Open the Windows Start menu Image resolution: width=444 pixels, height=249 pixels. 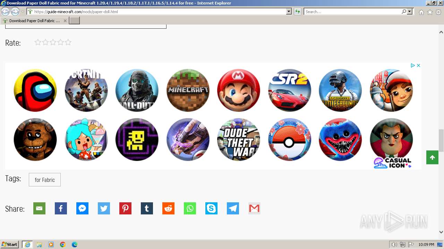pyautogui.click(x=9, y=245)
